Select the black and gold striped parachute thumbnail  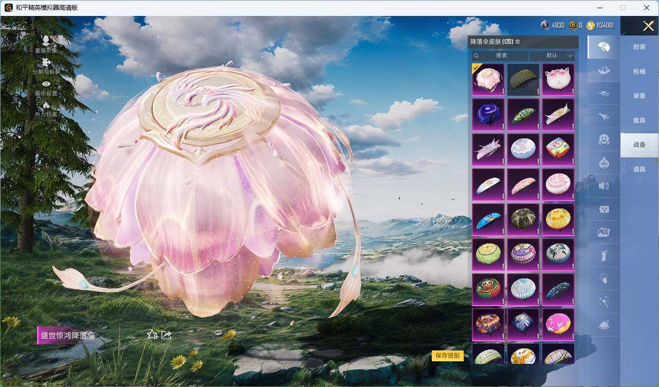(523, 219)
